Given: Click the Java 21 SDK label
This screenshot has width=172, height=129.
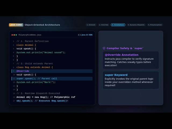Looking at the screenshot, I should (87, 35).
